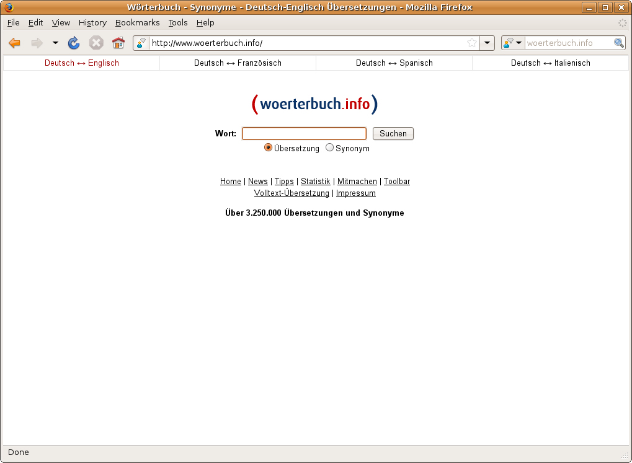This screenshot has height=463, width=632.
Task: Open the History menu
Action: [x=92, y=22]
